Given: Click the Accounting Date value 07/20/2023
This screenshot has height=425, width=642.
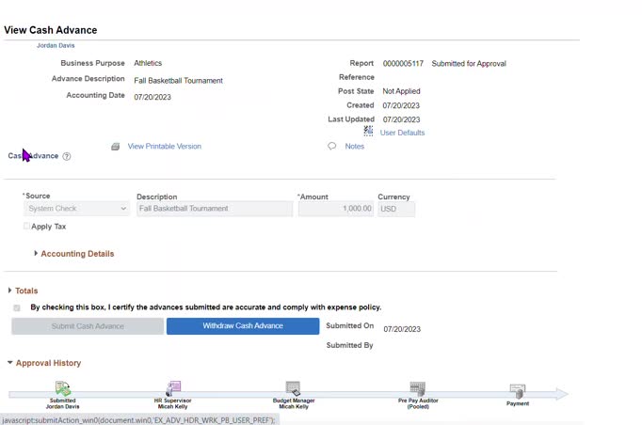Looking at the screenshot, I should tap(152, 97).
